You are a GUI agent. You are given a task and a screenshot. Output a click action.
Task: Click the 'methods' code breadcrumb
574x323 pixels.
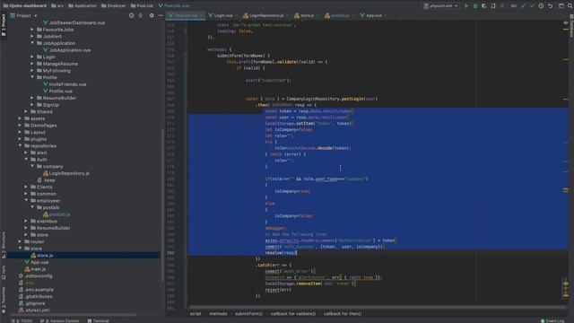(x=218, y=314)
